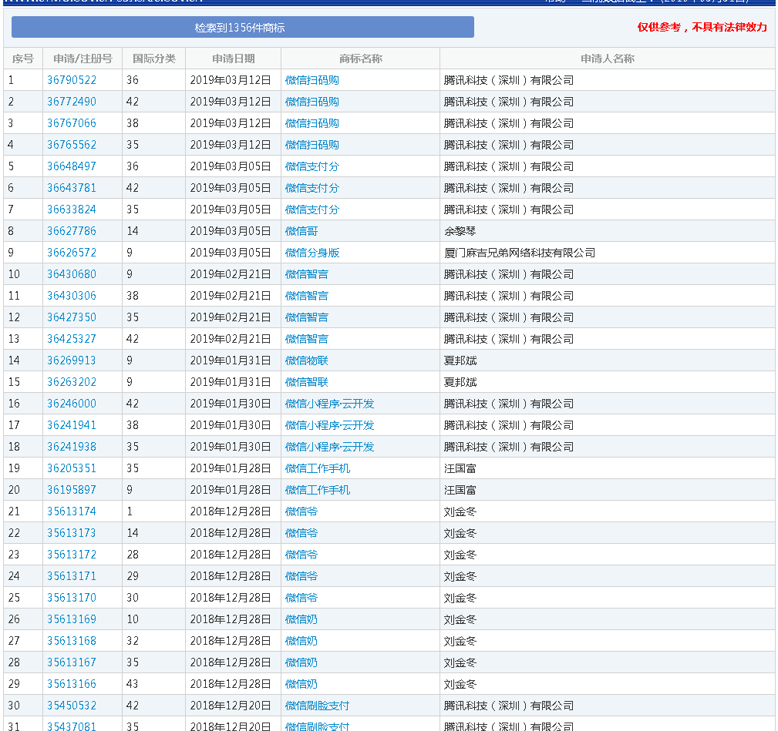Open registration number 35613166
This screenshot has width=778, height=731.
(72, 684)
